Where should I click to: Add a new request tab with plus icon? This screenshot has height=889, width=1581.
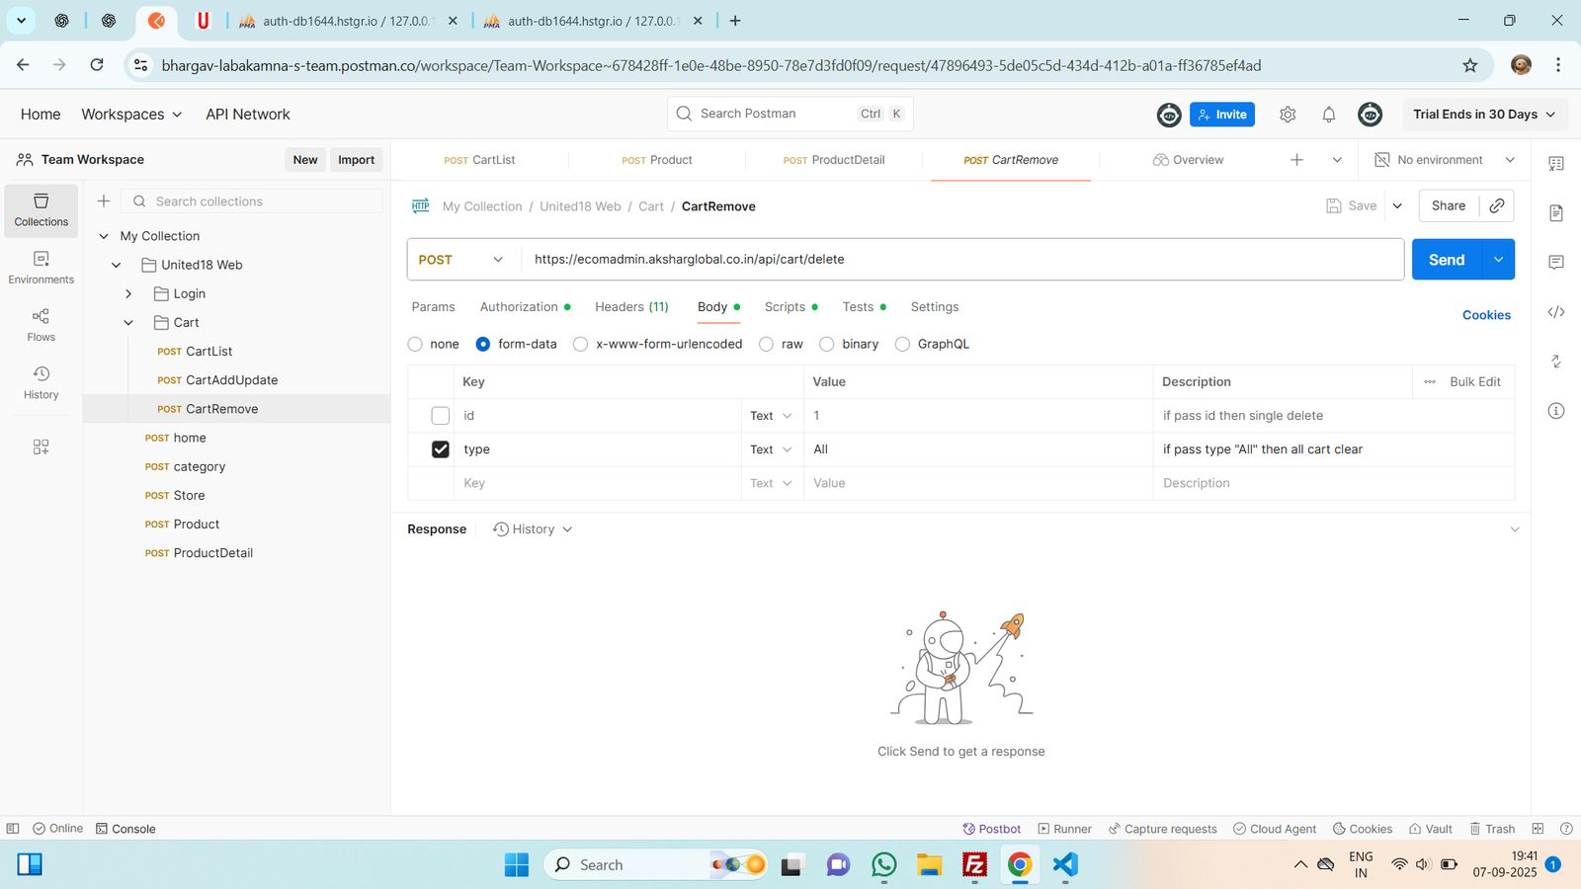click(1296, 160)
